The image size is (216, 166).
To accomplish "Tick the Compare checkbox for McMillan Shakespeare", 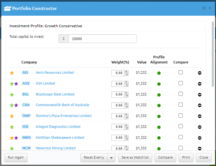I will (180, 137).
